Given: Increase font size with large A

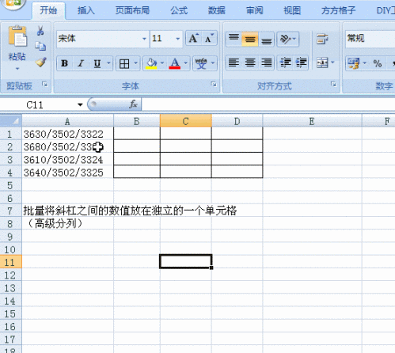Looking at the screenshot, I should coord(193,39).
